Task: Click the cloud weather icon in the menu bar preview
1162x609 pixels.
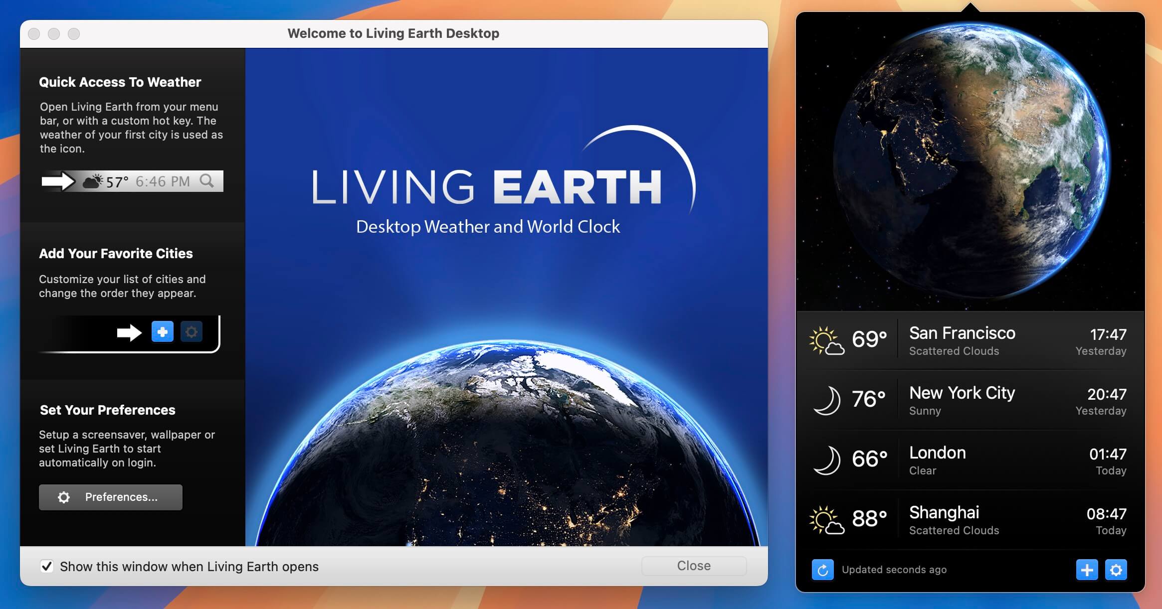Action: [93, 181]
